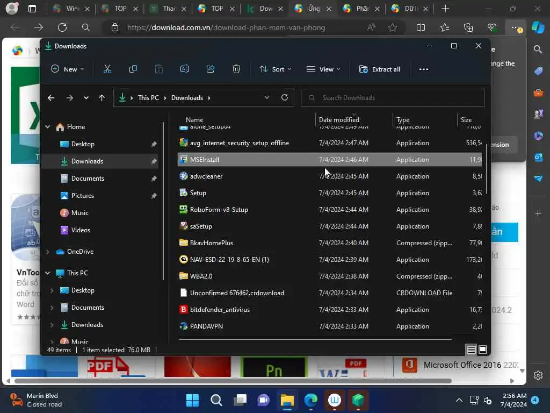The image size is (550, 413).
Task: Click the Search Downloads field
Action: tap(393, 98)
